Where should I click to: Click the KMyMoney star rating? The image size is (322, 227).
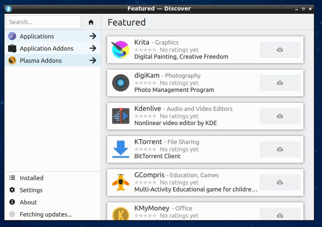click(145, 216)
